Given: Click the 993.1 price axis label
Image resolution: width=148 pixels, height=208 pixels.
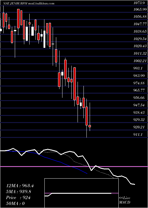Looking at the screenshot, I should 139,68.
